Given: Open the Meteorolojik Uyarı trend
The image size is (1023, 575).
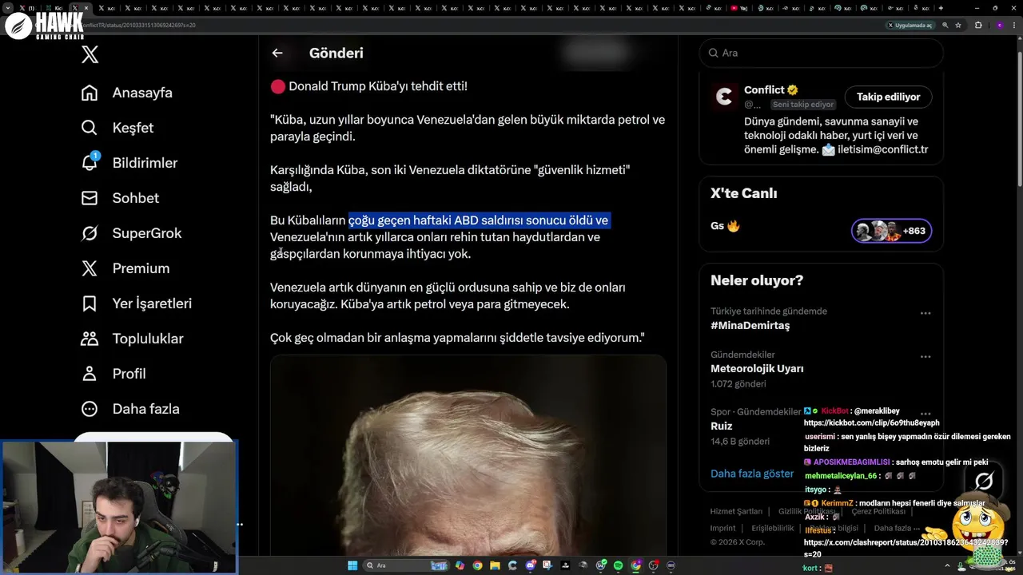Looking at the screenshot, I should click(757, 368).
